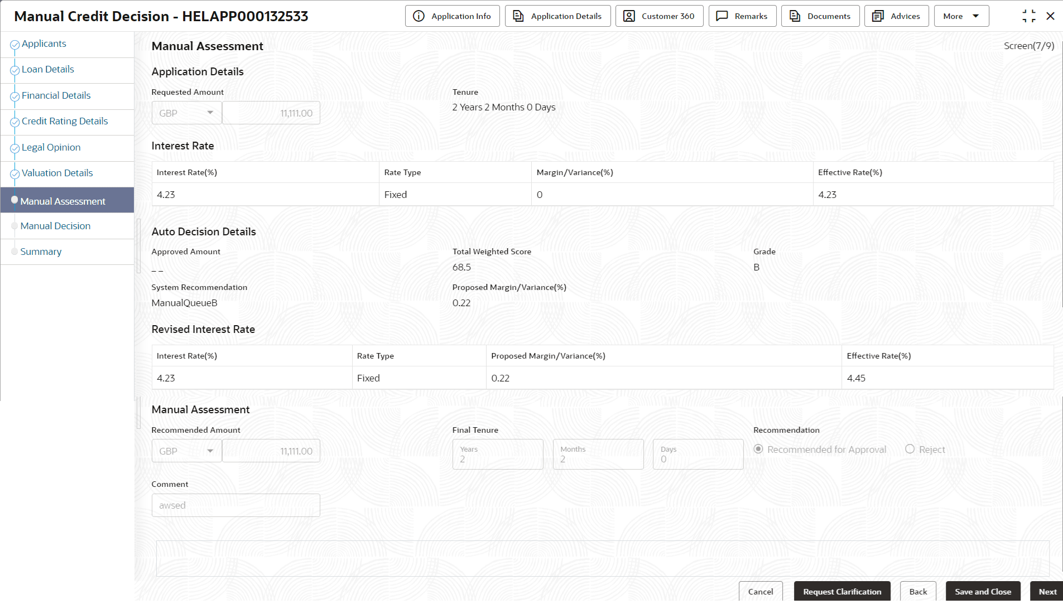This screenshot has width=1063, height=604.
Task: Click the Applicants step checkmark icon
Action: click(x=15, y=45)
